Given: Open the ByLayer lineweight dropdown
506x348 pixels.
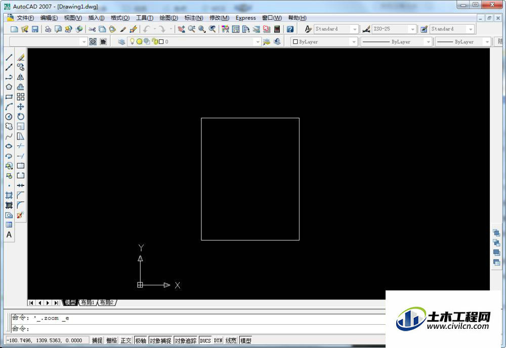Looking at the screenshot, I should [487, 41].
